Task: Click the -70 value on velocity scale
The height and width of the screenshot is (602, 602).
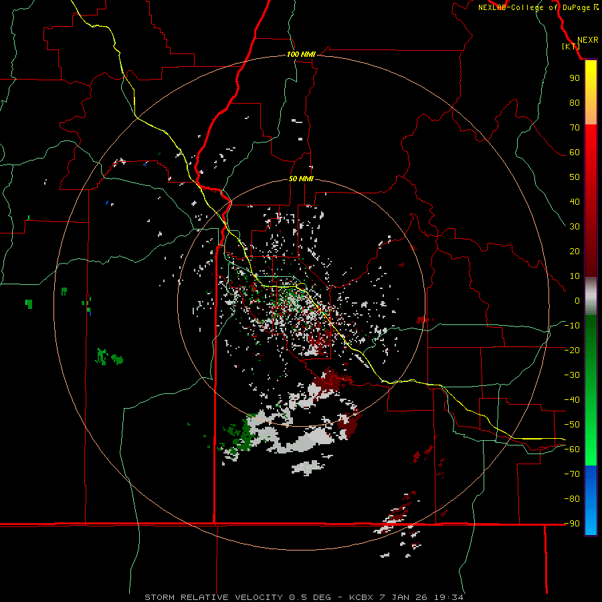Action: click(572, 474)
